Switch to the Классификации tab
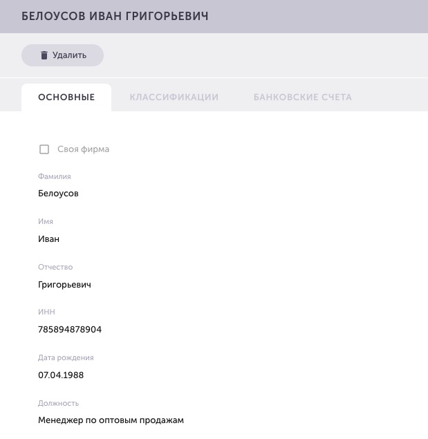 [x=174, y=97]
